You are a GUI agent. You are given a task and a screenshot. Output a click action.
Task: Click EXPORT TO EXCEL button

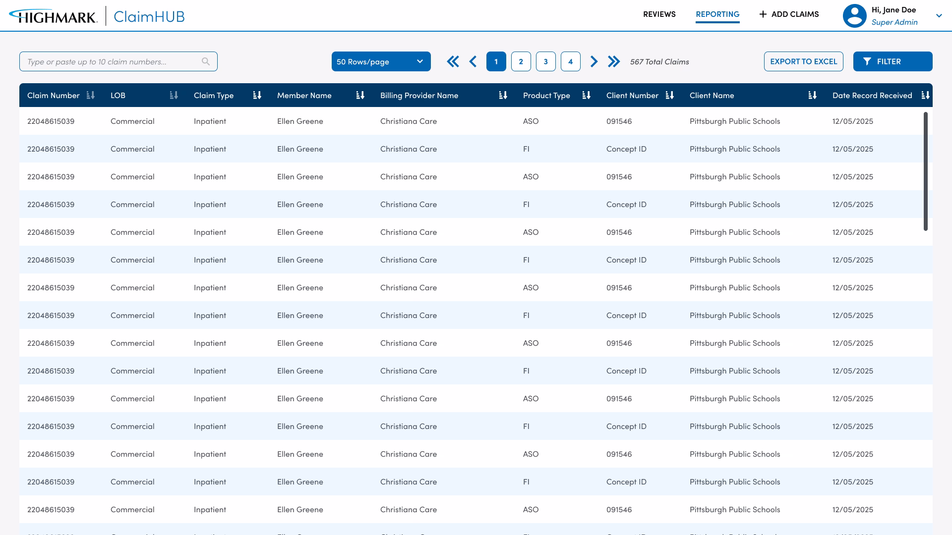(803, 61)
